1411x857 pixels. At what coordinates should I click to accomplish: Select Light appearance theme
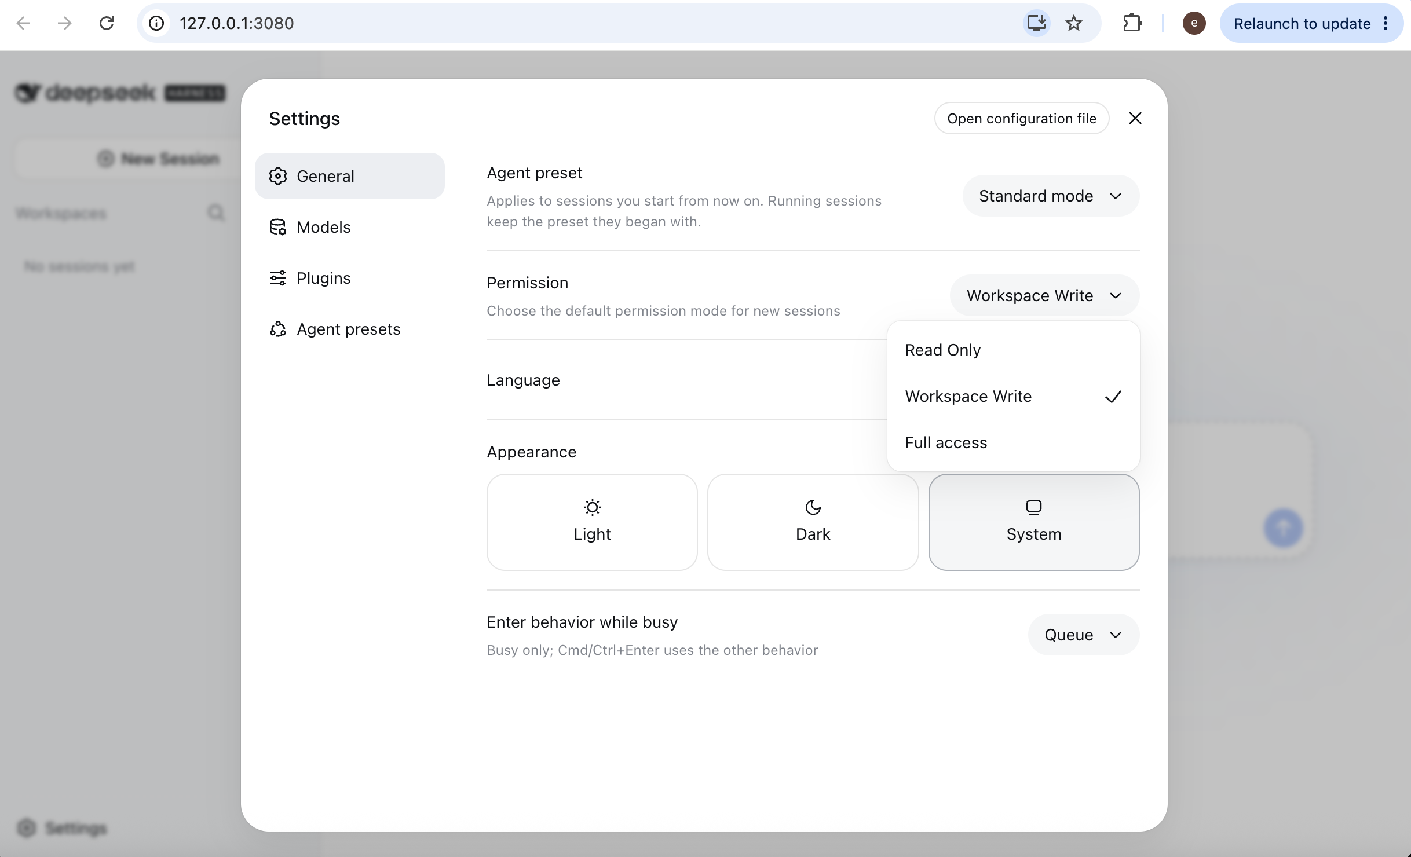pos(592,522)
